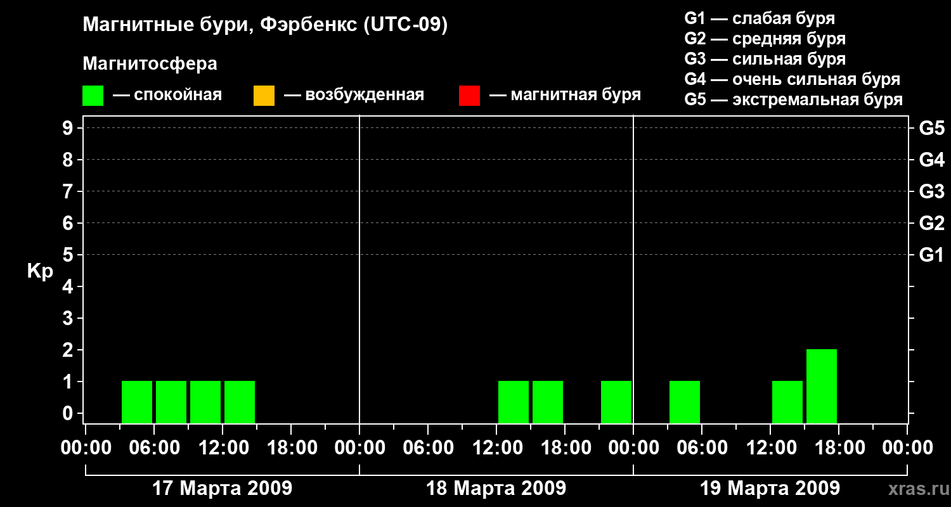951x507 pixels.
Task: Click the G1 storm level label on axis
Action: pyautogui.click(x=931, y=255)
